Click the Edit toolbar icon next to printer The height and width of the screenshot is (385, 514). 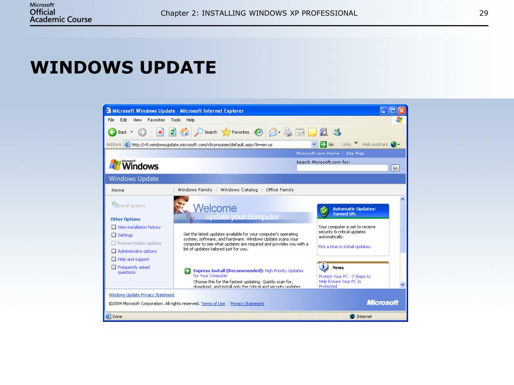pos(300,132)
